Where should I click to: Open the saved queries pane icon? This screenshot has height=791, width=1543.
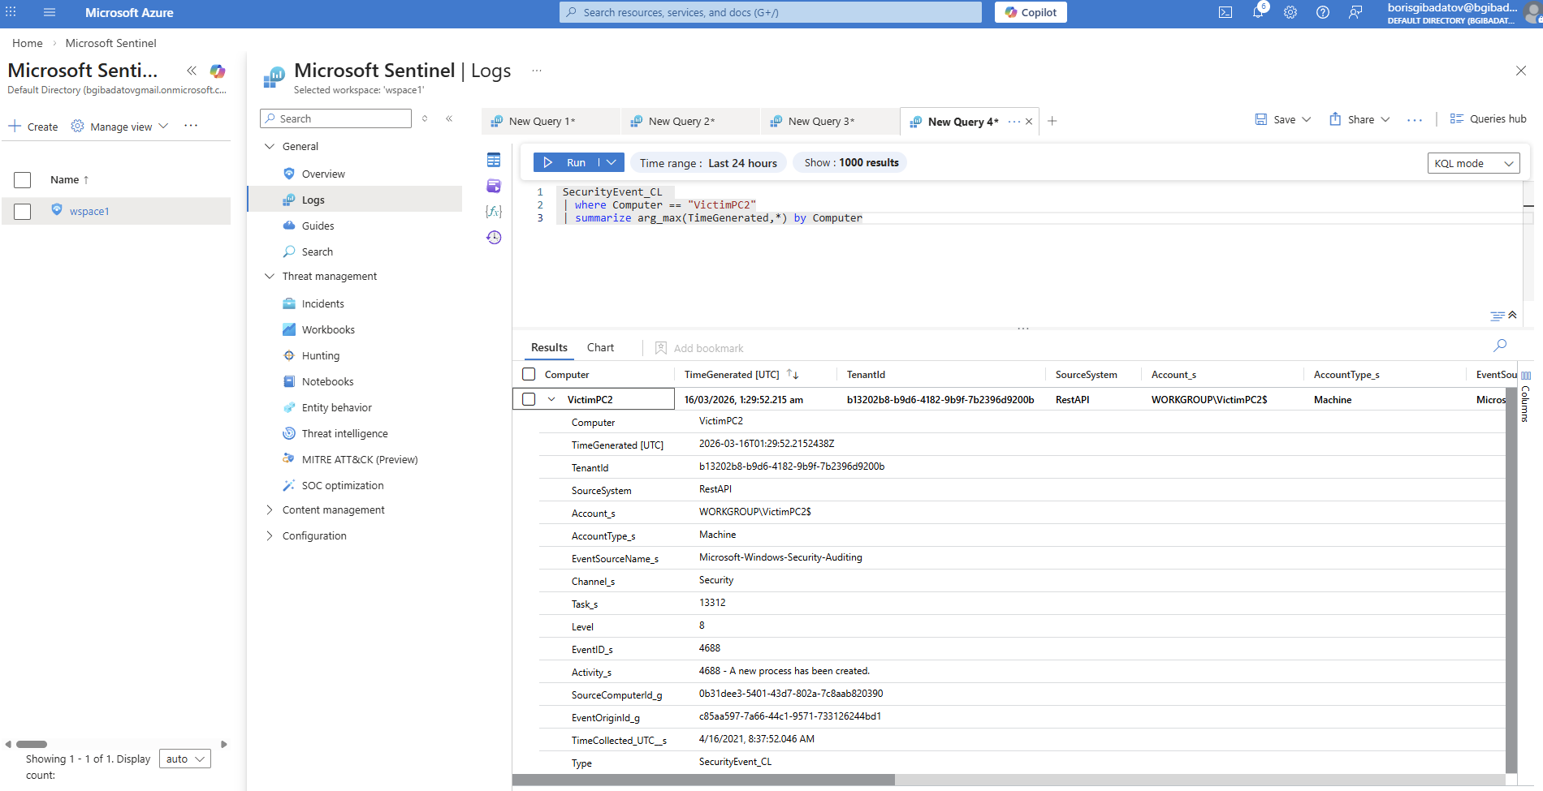(x=494, y=186)
